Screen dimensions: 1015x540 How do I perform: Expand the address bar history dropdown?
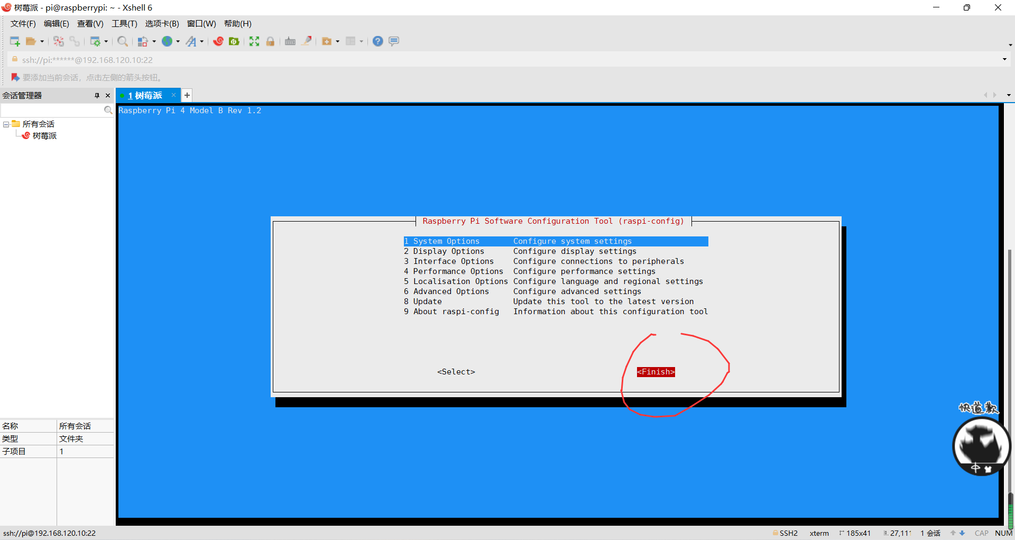click(1004, 59)
